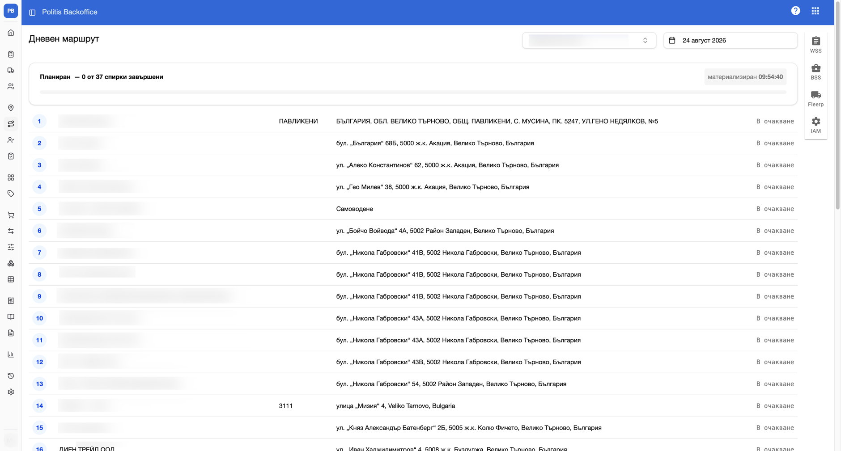
Task: Click stop 13 address Никола Габровски 54
Action: [451, 384]
